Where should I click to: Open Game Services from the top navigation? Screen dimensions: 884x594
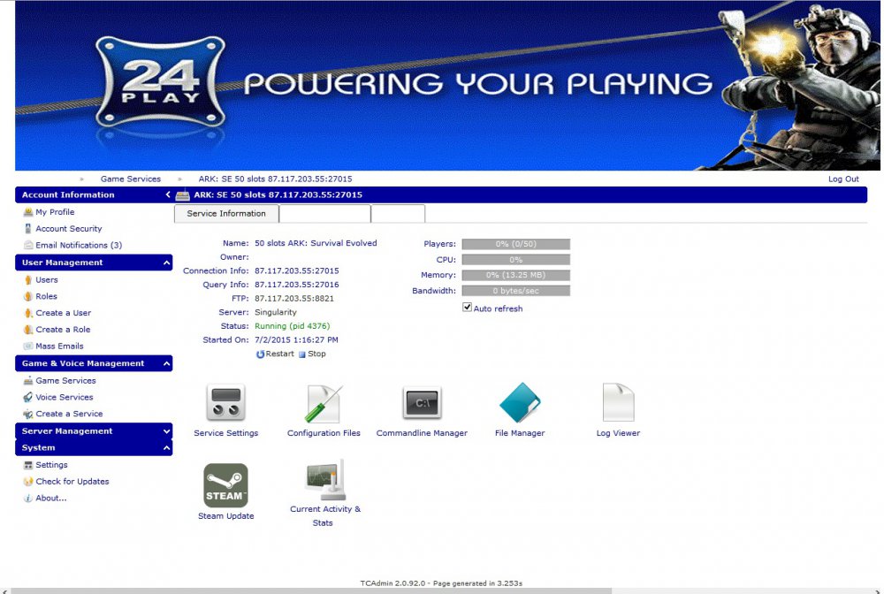pyautogui.click(x=130, y=178)
